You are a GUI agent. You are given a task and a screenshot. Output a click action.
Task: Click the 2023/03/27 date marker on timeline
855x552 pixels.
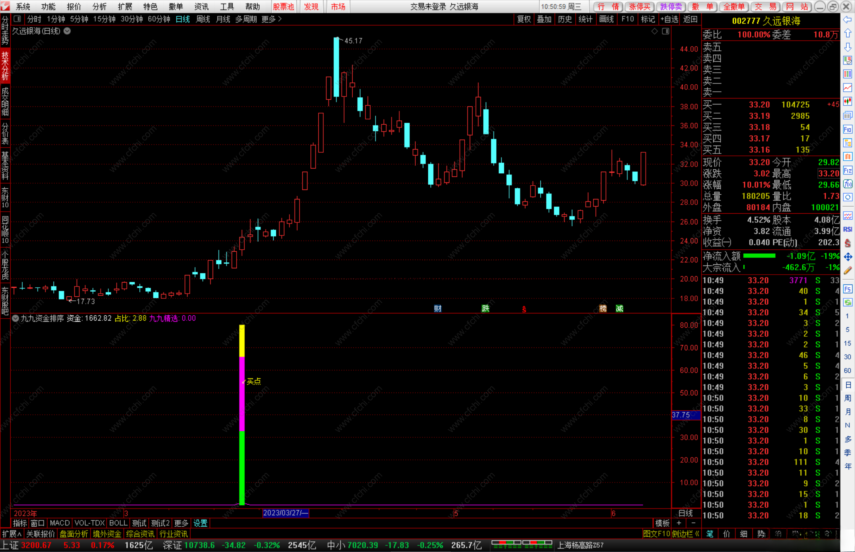pos(285,513)
